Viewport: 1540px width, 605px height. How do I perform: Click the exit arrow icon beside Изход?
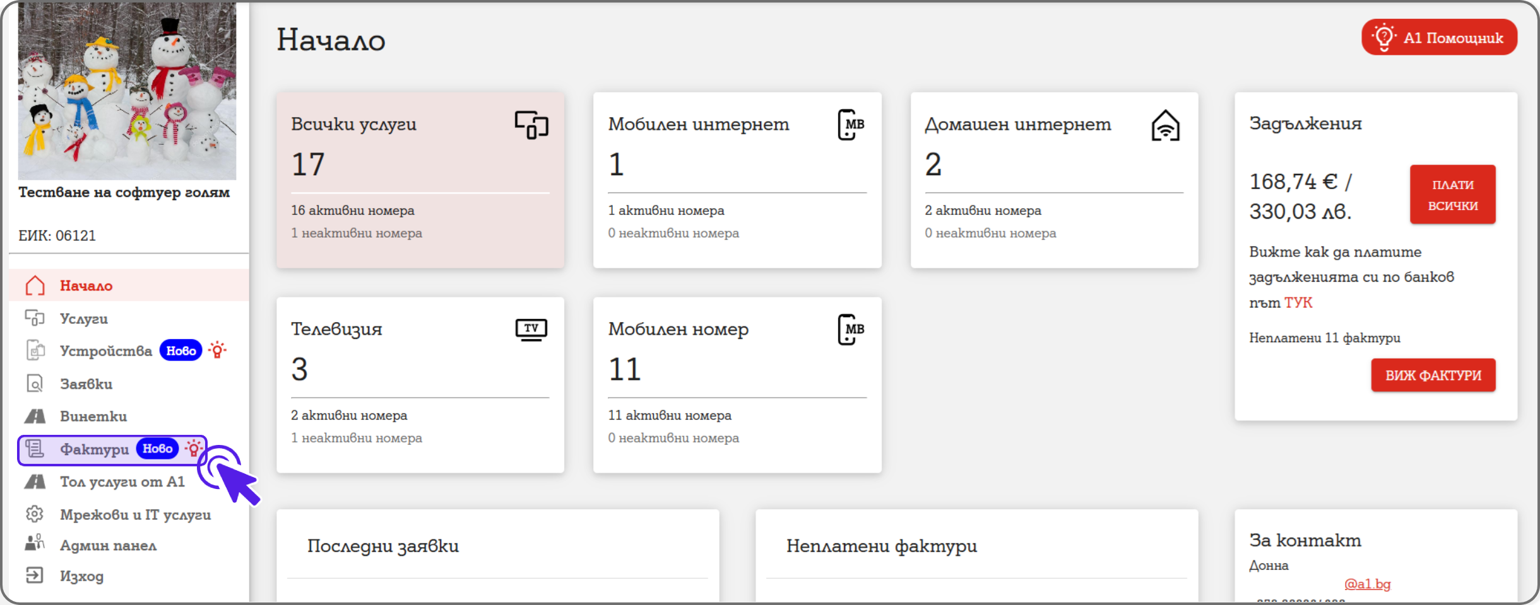point(35,575)
